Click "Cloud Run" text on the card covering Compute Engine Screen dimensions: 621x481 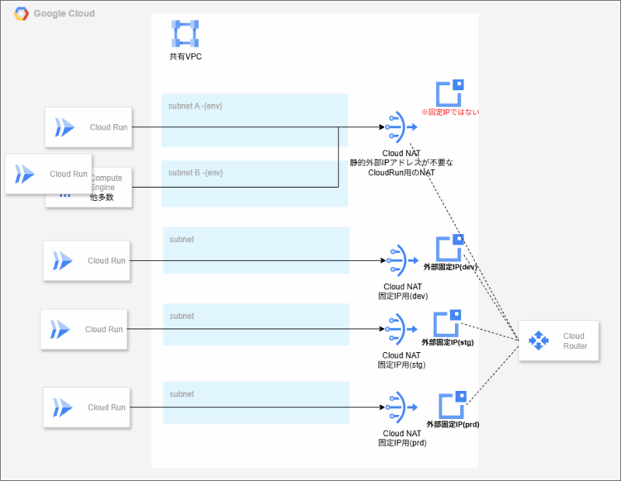(x=68, y=174)
